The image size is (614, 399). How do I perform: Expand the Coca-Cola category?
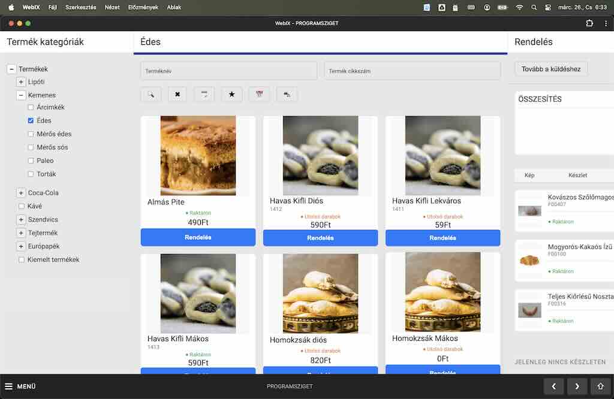pyautogui.click(x=21, y=193)
